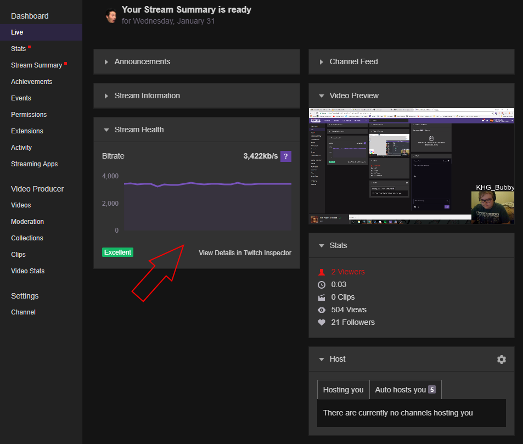523x444 pixels.
Task: Click the clips clapperboard icon
Action: tap(322, 297)
